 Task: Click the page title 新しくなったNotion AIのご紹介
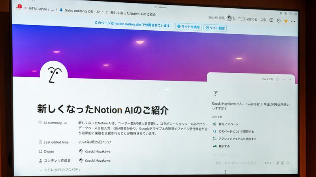103,110
